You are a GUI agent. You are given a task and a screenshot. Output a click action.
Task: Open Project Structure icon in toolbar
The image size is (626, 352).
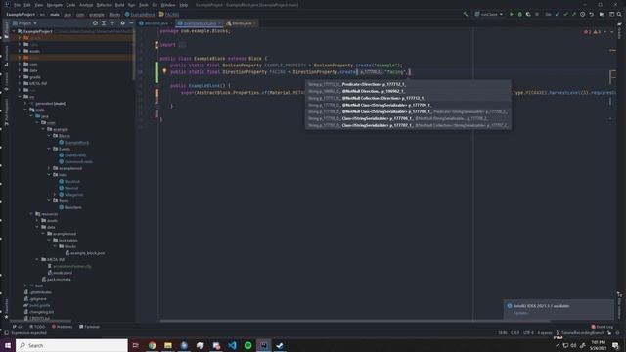coord(602,14)
